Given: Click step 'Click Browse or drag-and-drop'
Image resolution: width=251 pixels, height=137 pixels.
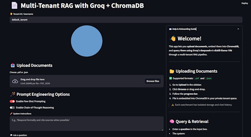Looking at the screenshot, I should click(x=189, y=89).
